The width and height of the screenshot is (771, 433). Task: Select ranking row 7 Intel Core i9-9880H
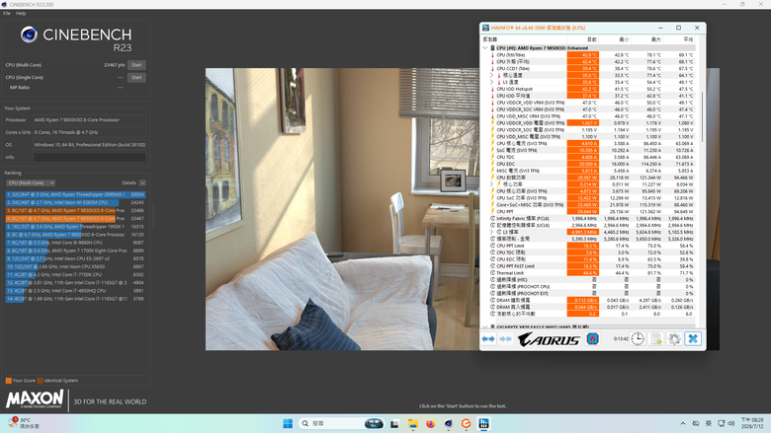coord(76,243)
